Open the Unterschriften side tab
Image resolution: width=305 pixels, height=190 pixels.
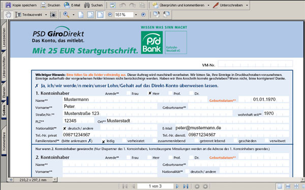tap(4, 67)
